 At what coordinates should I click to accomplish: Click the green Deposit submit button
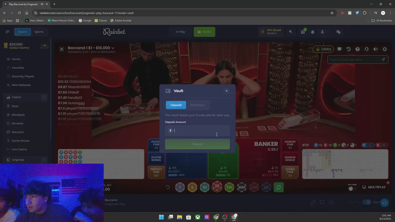coord(197,144)
